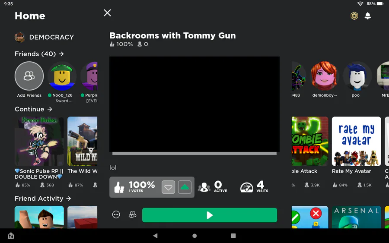Tap the bottom-left app shortcut icon
The height and width of the screenshot is (243, 389).
pos(11,236)
